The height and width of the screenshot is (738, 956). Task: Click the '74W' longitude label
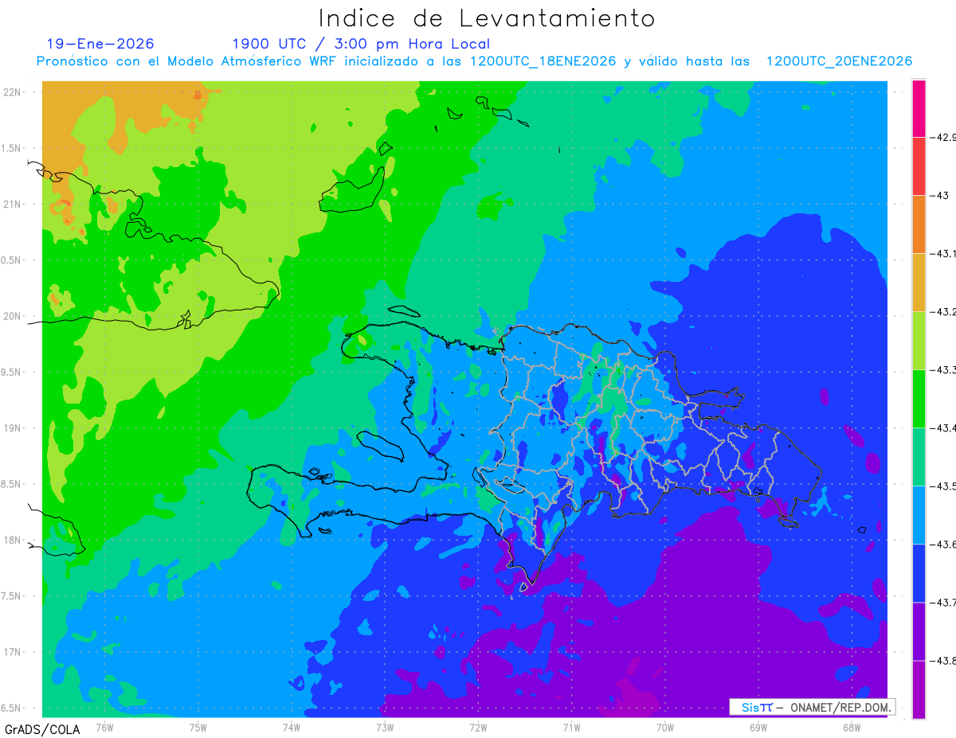[291, 727]
